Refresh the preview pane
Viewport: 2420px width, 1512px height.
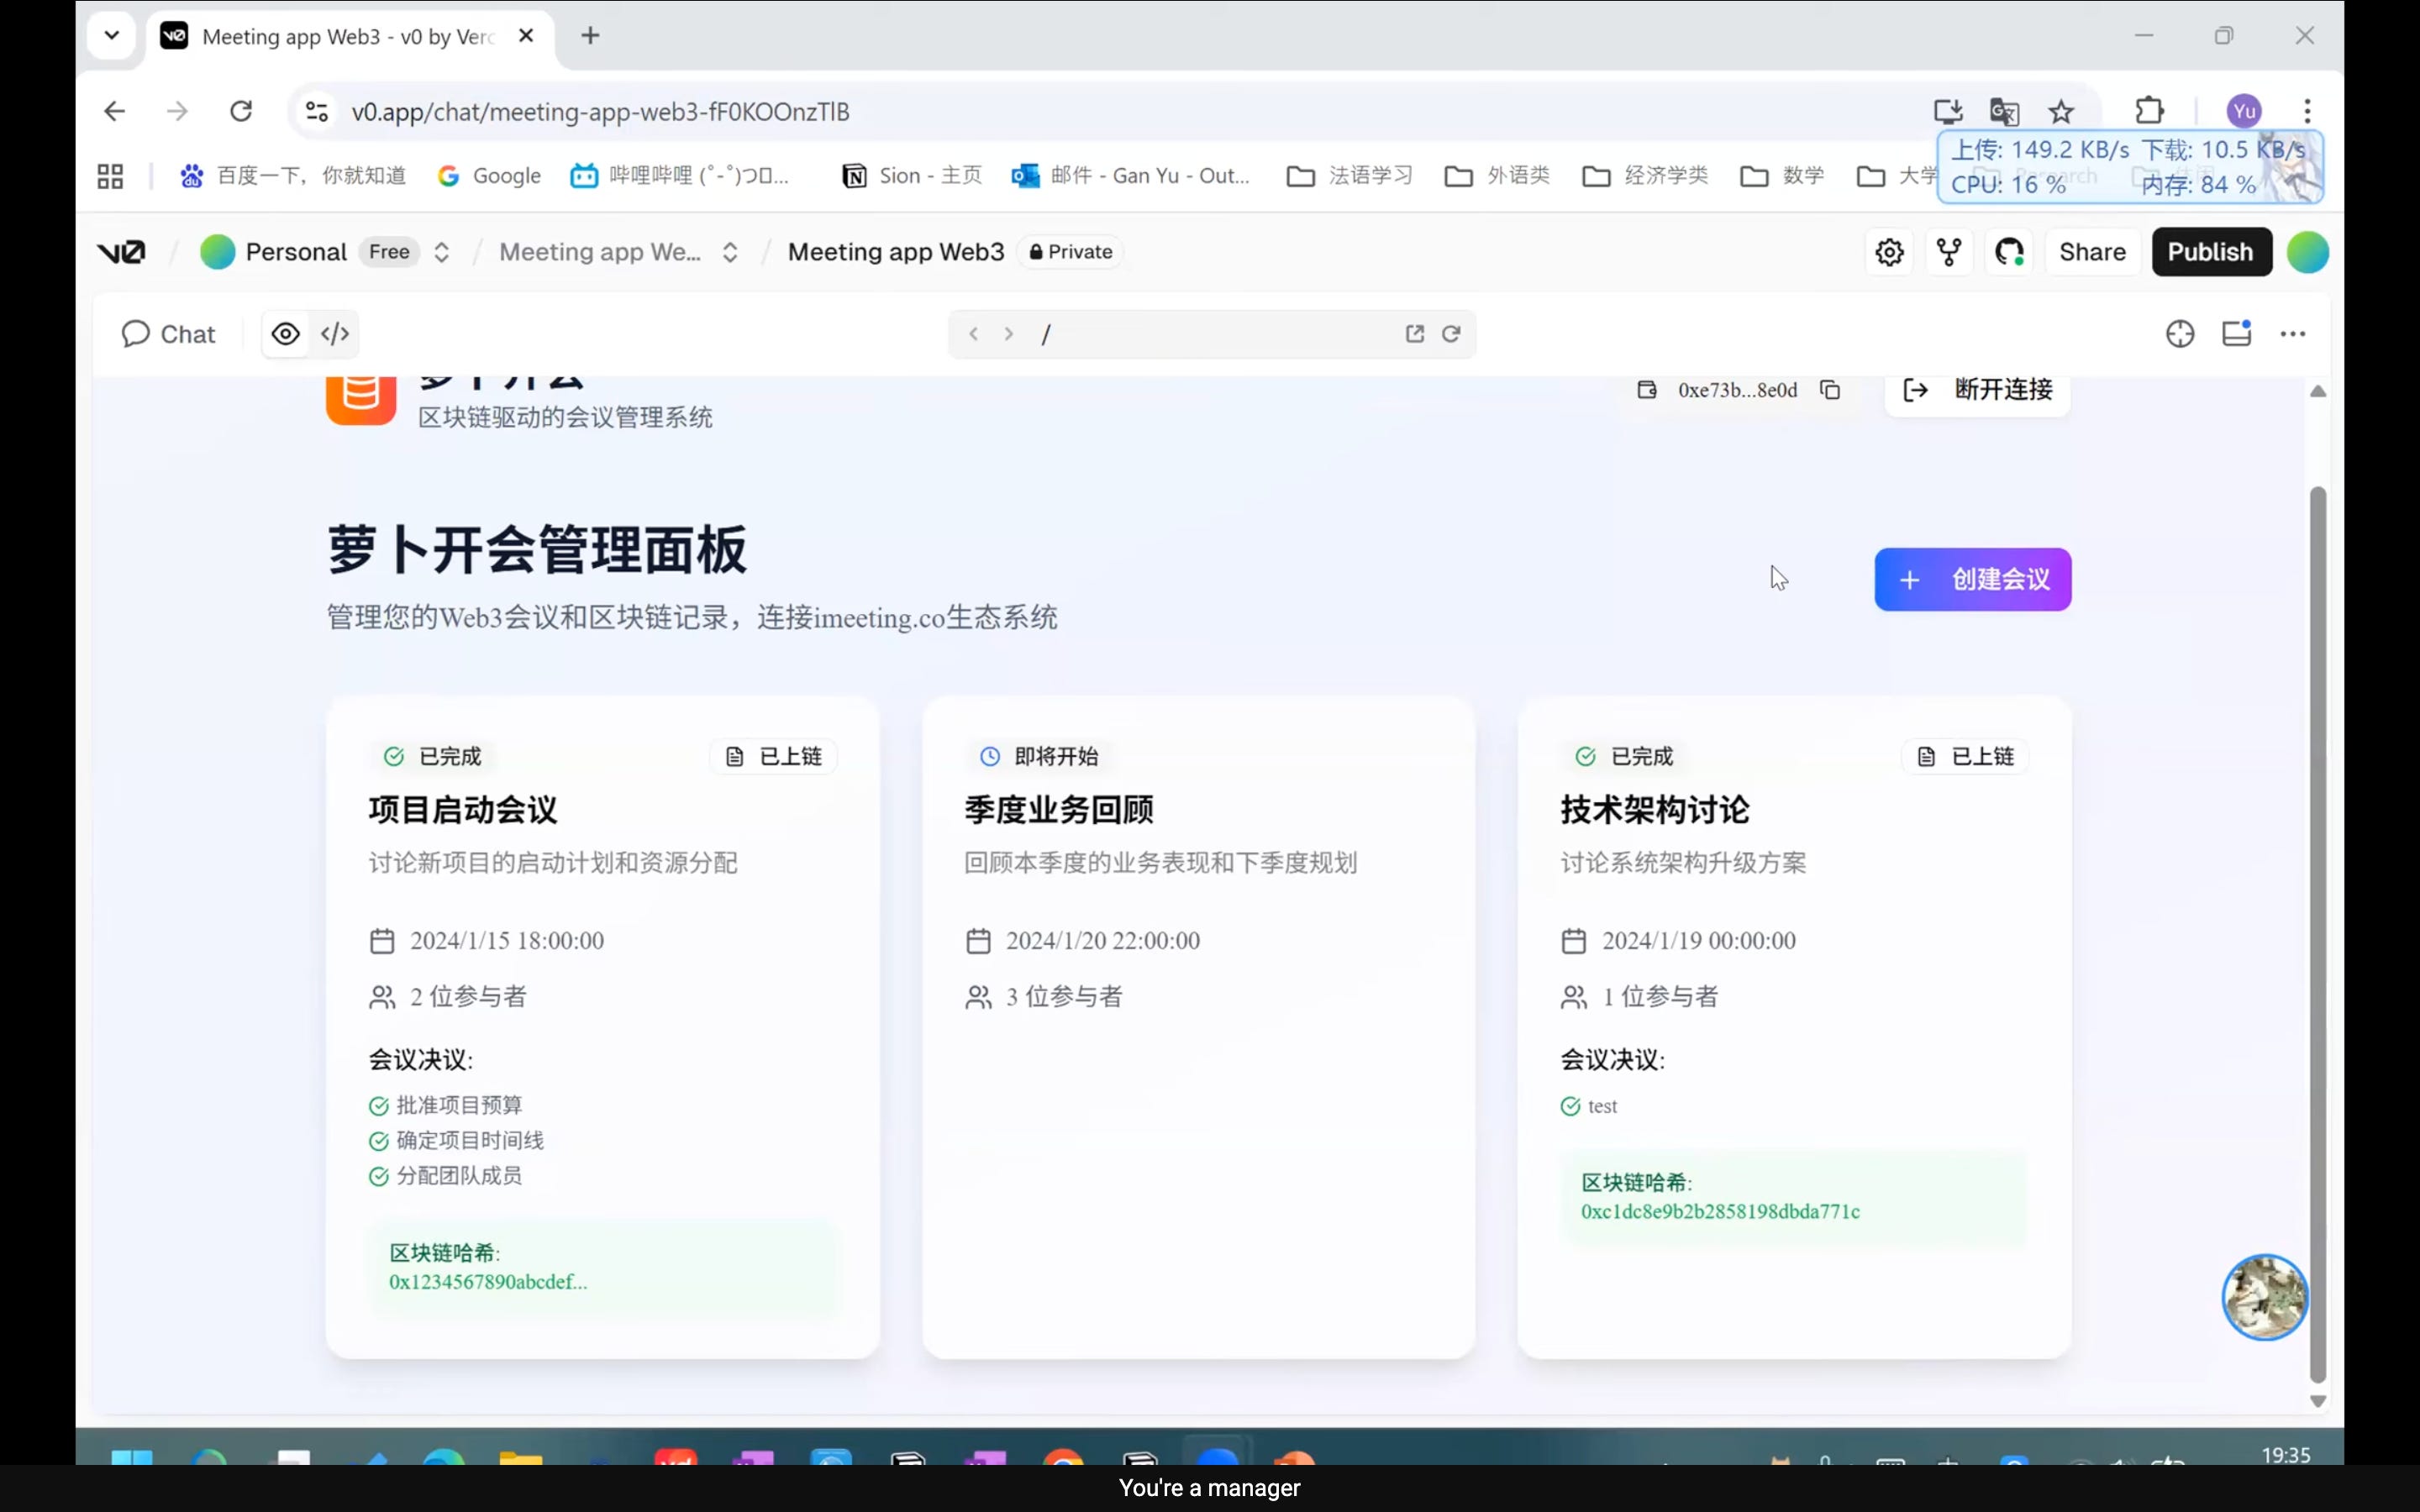click(x=1451, y=334)
